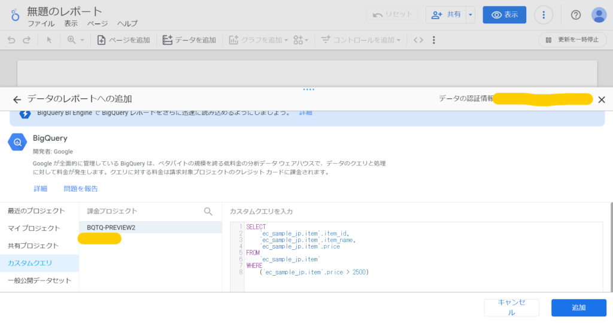Click the blue 追加 button
This screenshot has width=613, height=323.
click(x=578, y=307)
